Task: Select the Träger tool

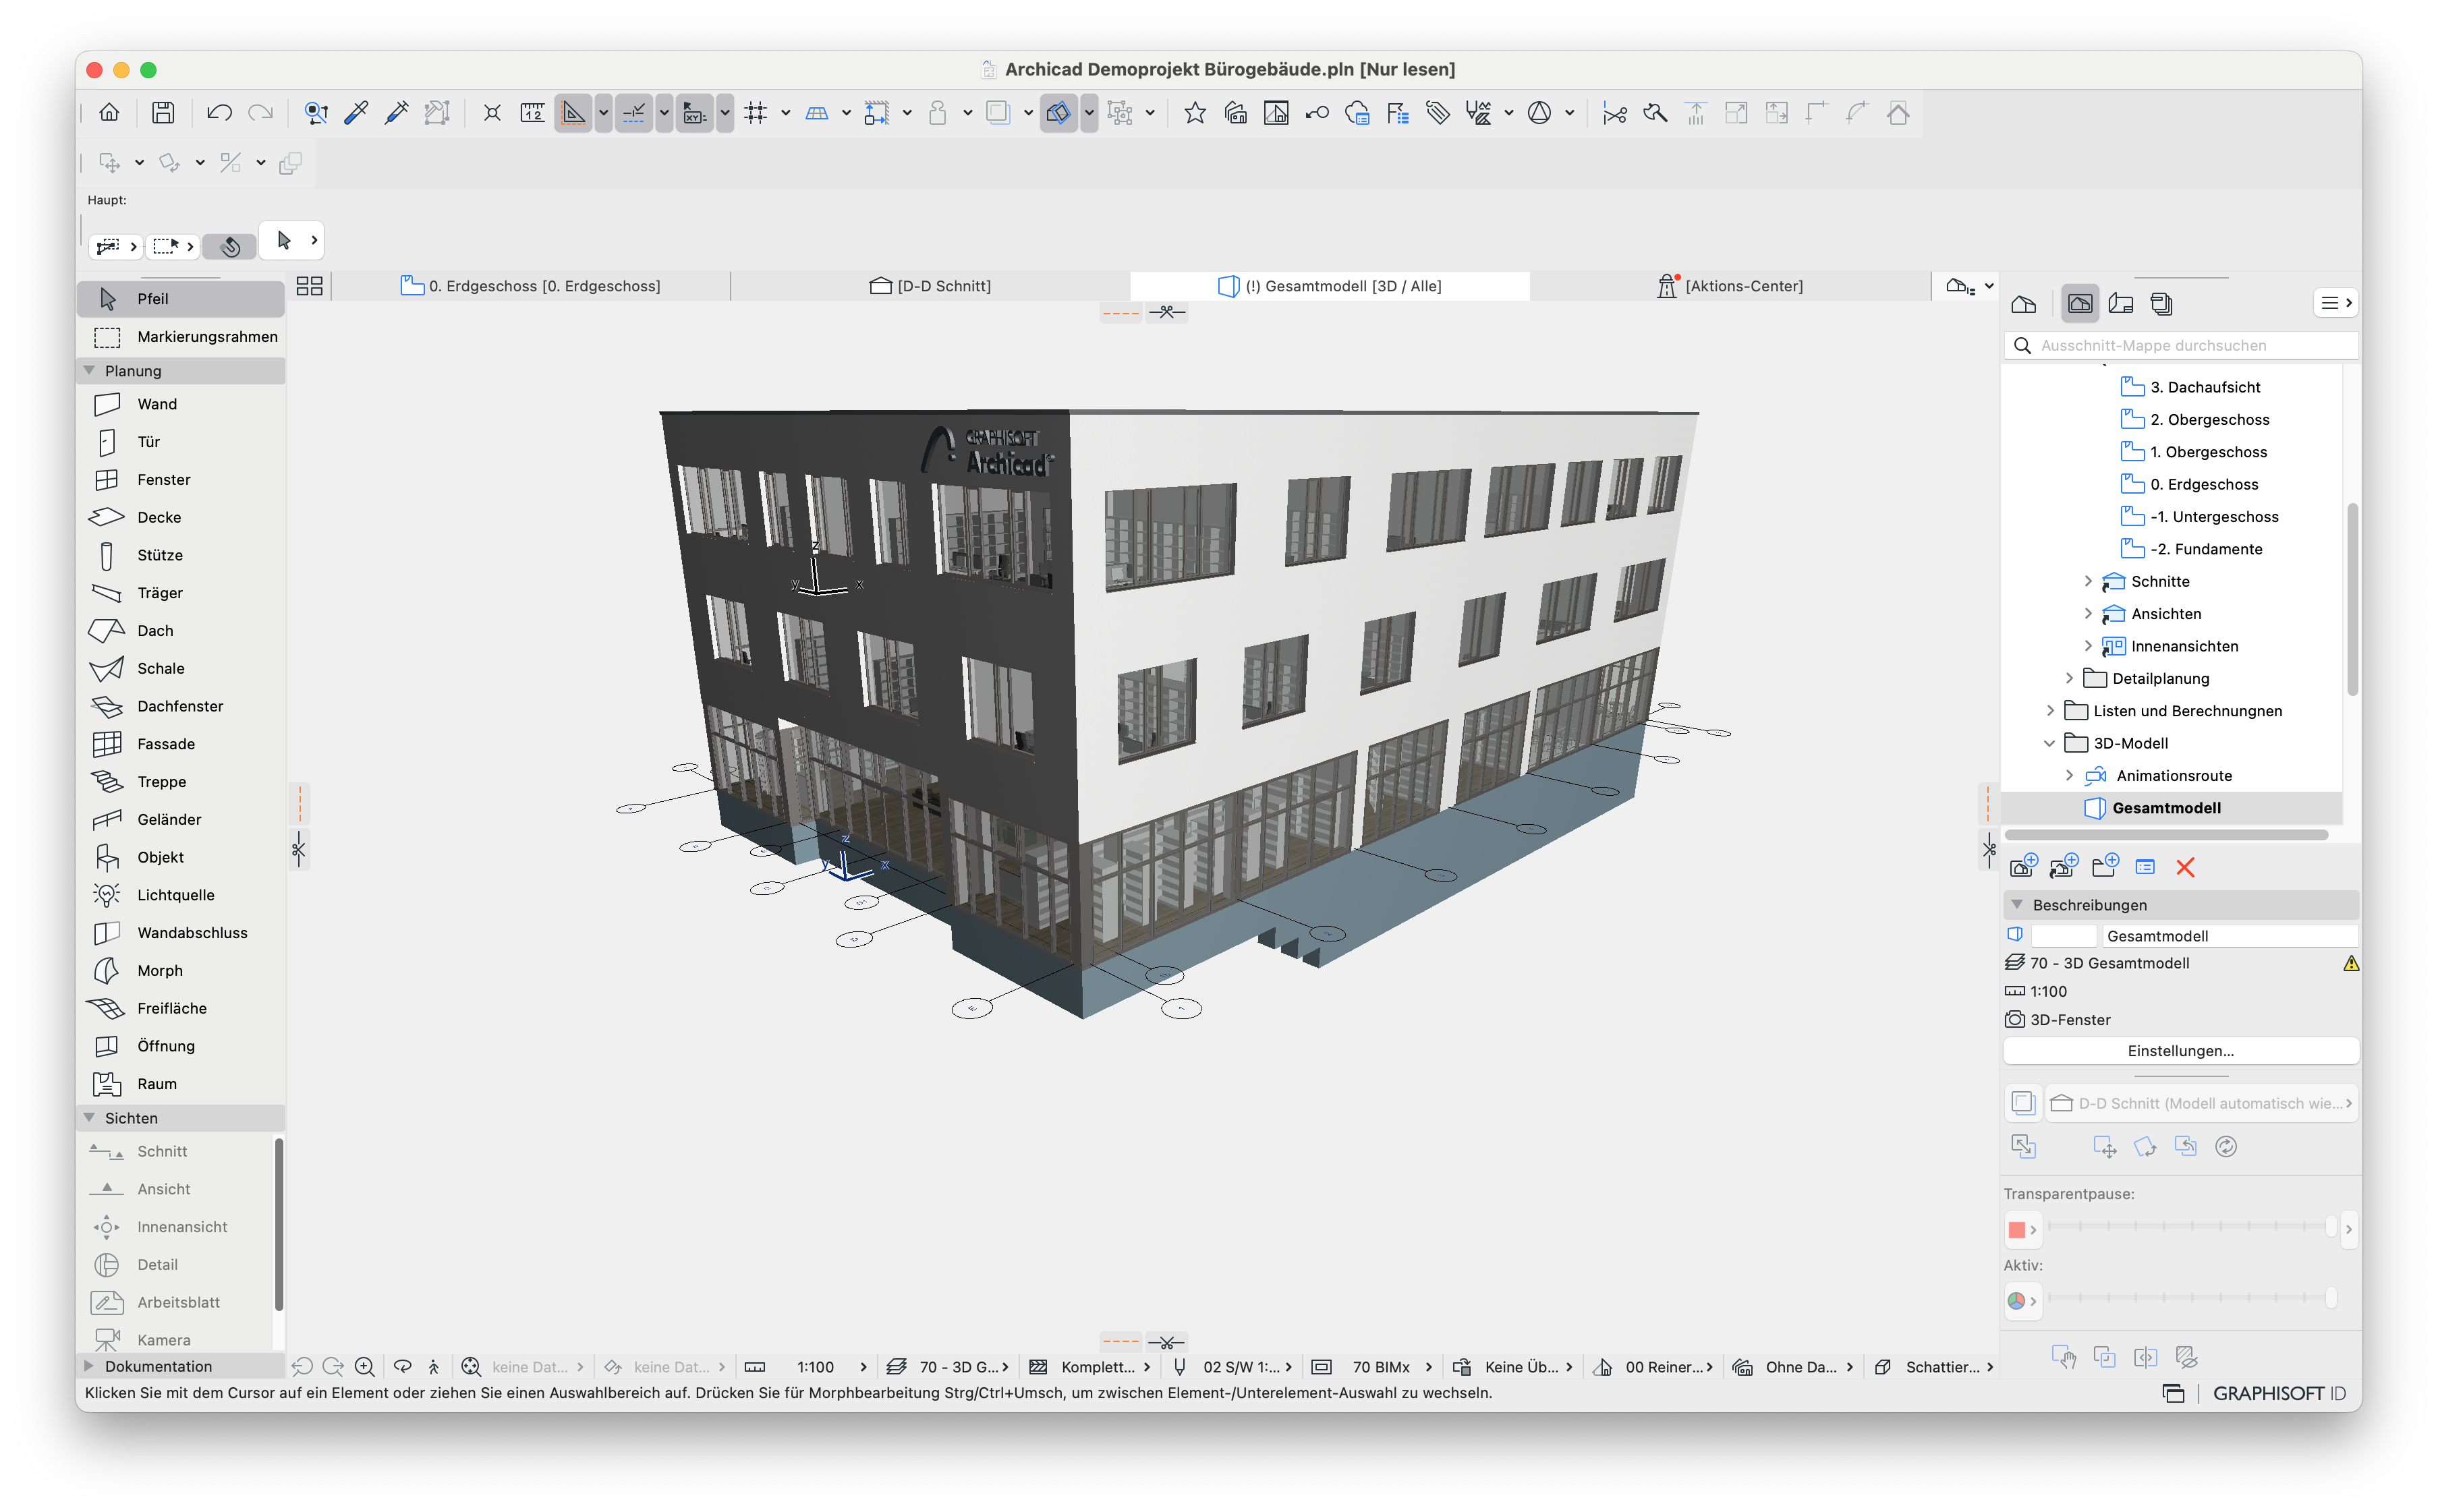Action: (x=180, y=593)
